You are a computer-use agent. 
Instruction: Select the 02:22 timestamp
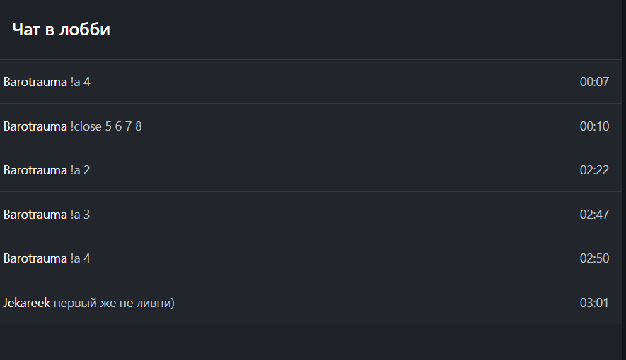point(594,170)
